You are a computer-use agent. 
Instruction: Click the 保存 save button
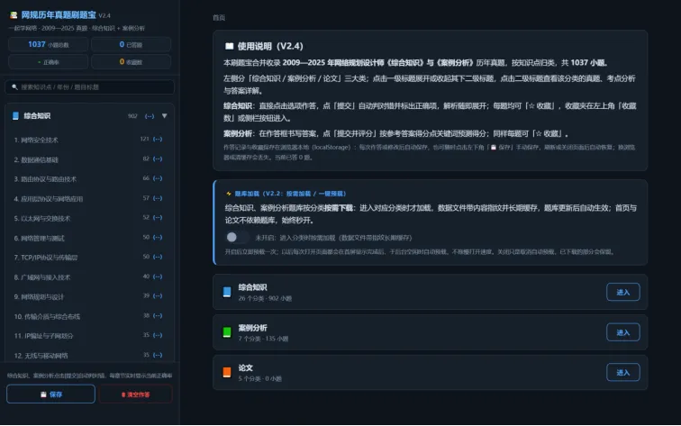click(50, 394)
